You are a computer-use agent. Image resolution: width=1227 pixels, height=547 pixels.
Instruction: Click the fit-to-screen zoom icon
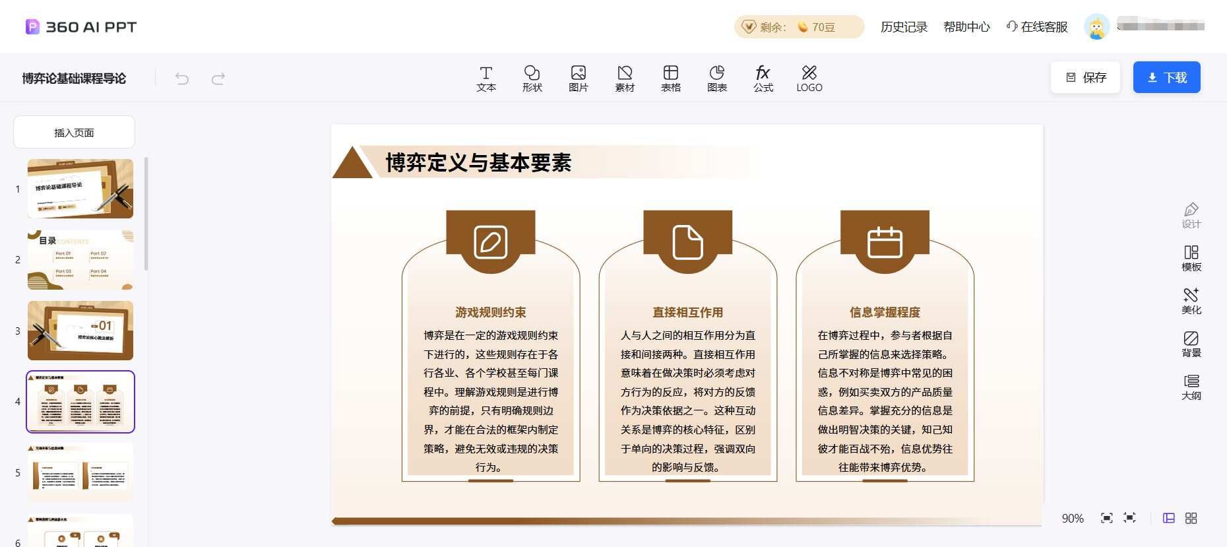click(x=1107, y=518)
